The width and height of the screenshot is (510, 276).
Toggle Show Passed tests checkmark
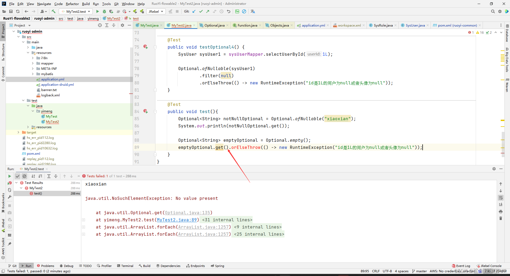pyautogui.click(x=18, y=176)
